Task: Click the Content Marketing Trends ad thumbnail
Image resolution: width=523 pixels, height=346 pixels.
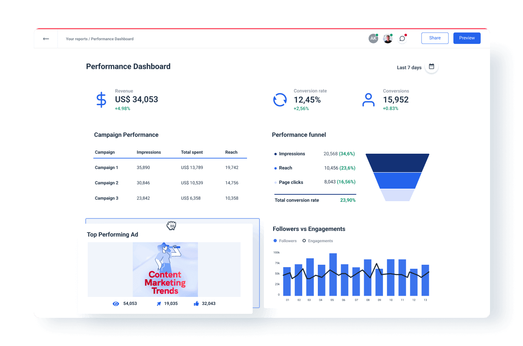Action: 165,270
